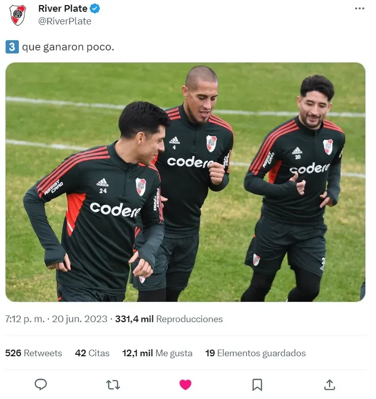Click the blue number 3 emoji

tap(12, 47)
